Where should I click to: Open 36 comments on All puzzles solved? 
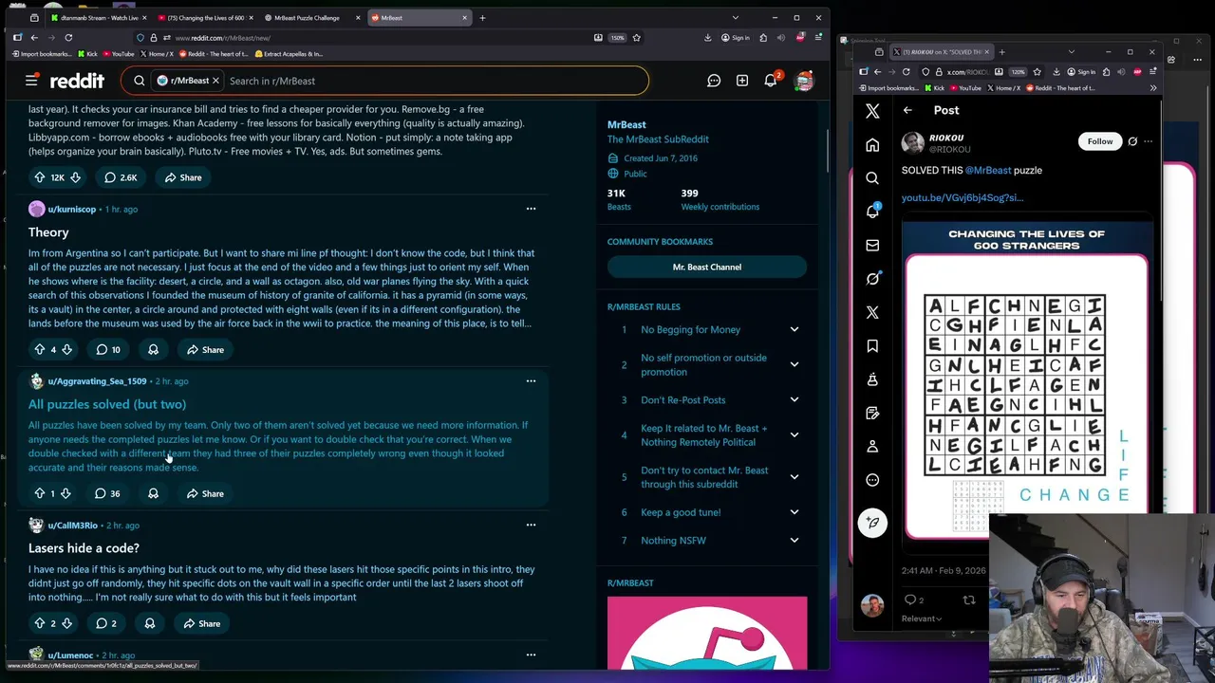point(107,493)
